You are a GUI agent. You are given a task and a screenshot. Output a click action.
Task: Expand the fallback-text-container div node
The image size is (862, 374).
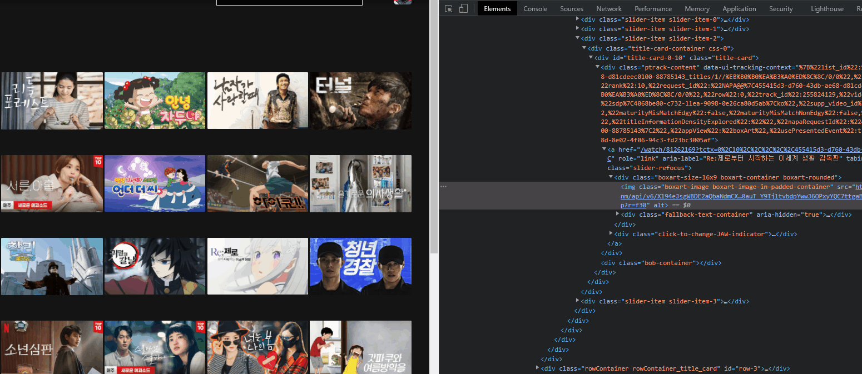[x=618, y=214]
